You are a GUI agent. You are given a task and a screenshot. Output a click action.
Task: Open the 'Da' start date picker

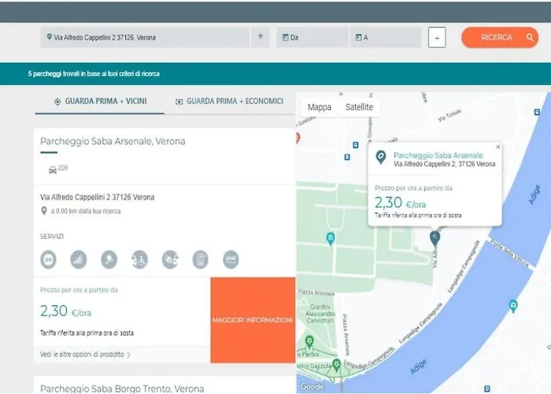(312, 37)
